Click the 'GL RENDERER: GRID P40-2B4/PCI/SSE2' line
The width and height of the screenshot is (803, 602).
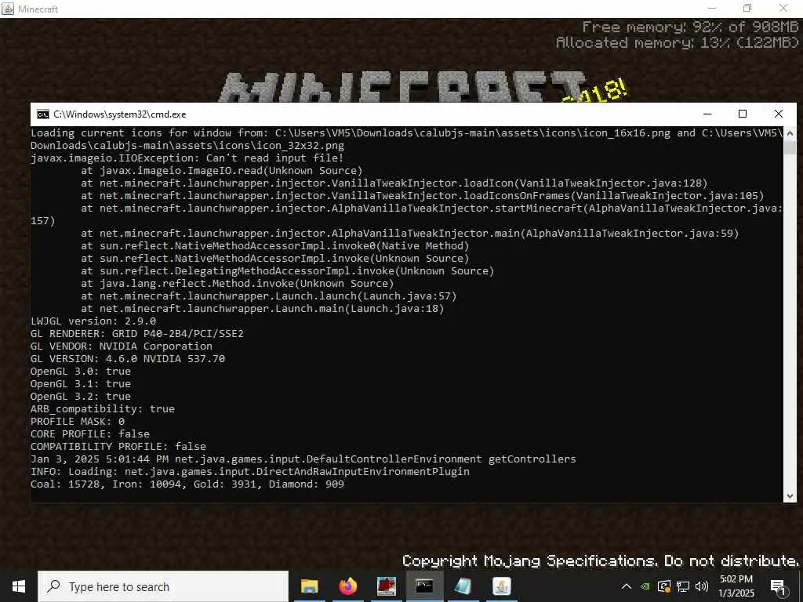tap(137, 334)
